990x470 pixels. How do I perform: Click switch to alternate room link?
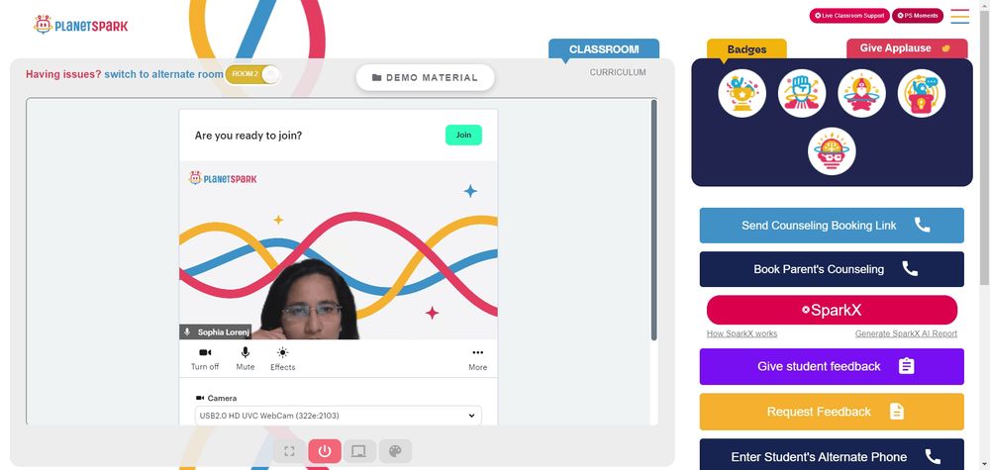click(163, 74)
